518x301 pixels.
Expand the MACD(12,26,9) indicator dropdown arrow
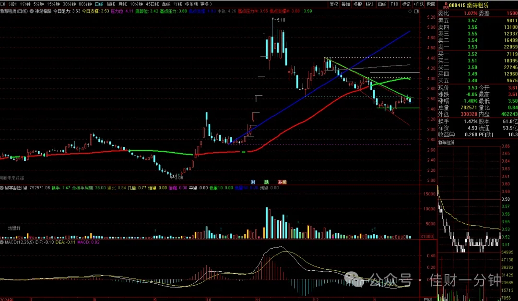pyautogui.click(x=2, y=242)
